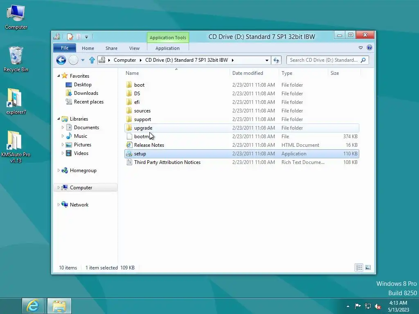Open Downloads in Favorites
Screen dimensions: 419x314
[86, 93]
